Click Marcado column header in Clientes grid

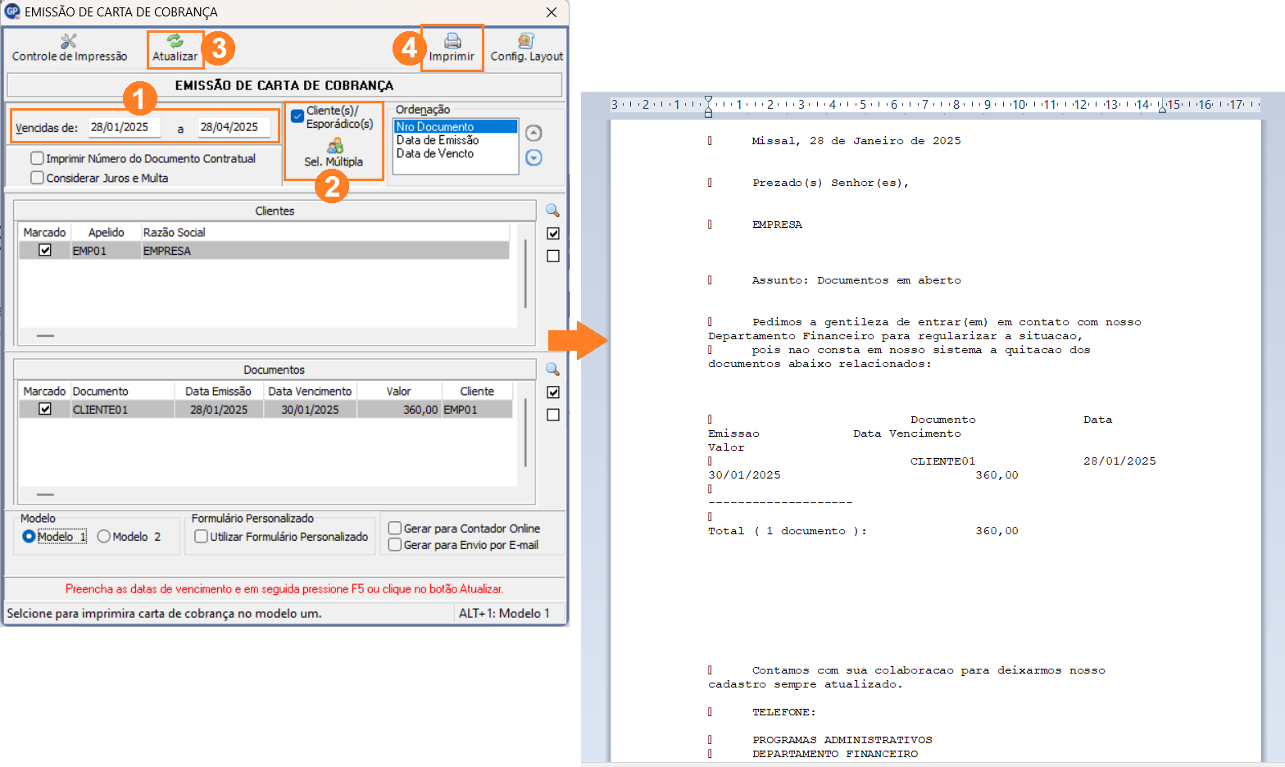(x=44, y=233)
